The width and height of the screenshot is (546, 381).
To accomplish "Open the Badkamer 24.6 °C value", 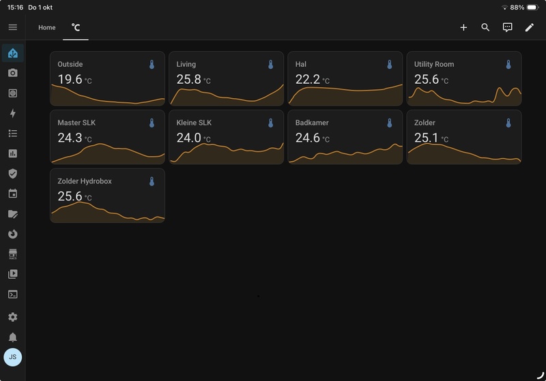I will (x=313, y=138).
